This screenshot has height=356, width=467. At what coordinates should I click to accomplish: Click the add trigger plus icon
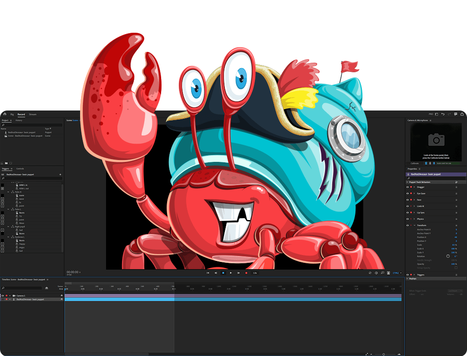(x=60, y=175)
